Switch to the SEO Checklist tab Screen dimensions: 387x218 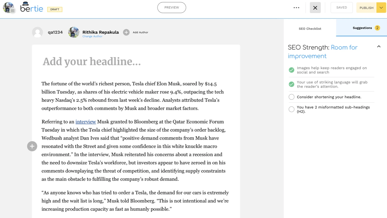click(310, 29)
